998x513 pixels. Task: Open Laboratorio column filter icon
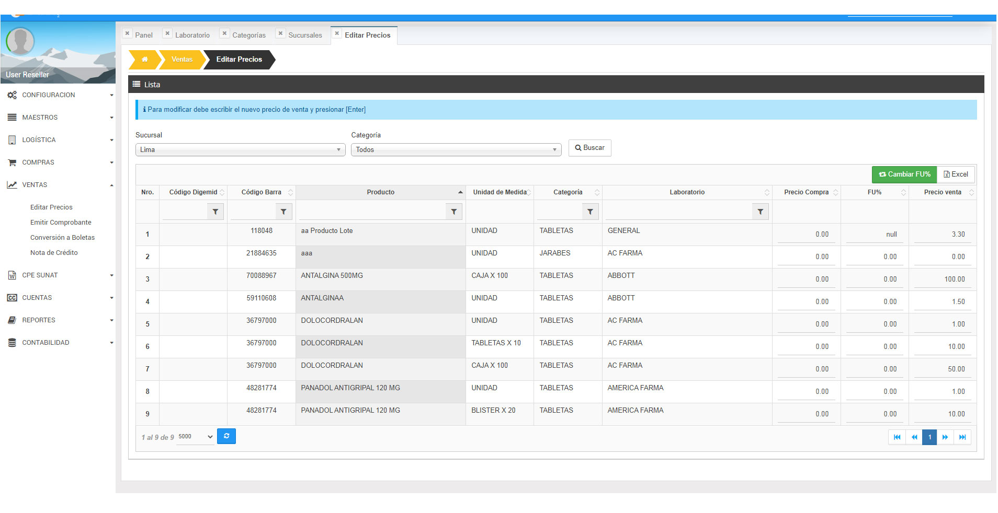(761, 212)
